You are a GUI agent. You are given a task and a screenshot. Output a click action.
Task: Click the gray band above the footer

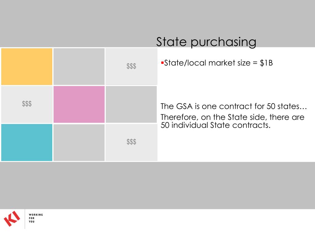[157, 185]
